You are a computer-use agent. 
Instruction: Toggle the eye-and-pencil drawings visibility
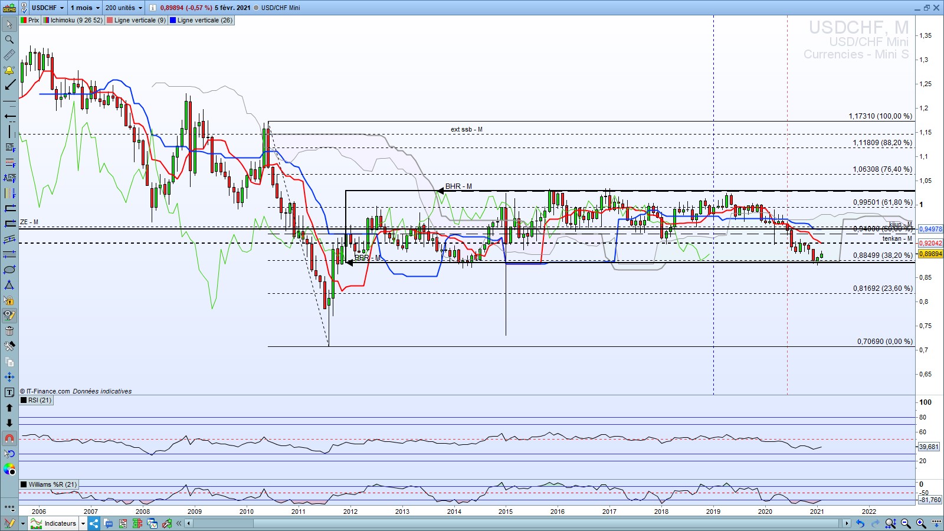coord(9,316)
